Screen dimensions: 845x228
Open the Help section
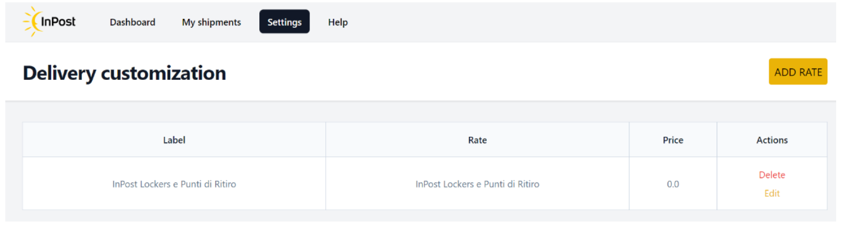(338, 22)
